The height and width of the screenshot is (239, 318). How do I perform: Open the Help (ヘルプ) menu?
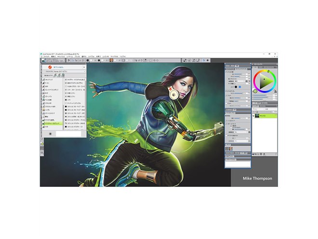[x=122, y=56]
